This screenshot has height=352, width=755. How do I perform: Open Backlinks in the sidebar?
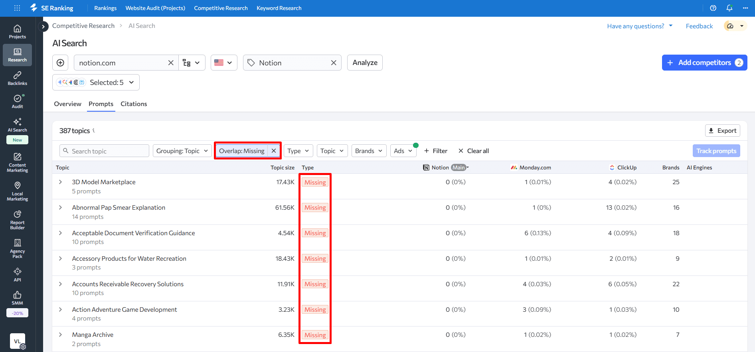(x=17, y=79)
